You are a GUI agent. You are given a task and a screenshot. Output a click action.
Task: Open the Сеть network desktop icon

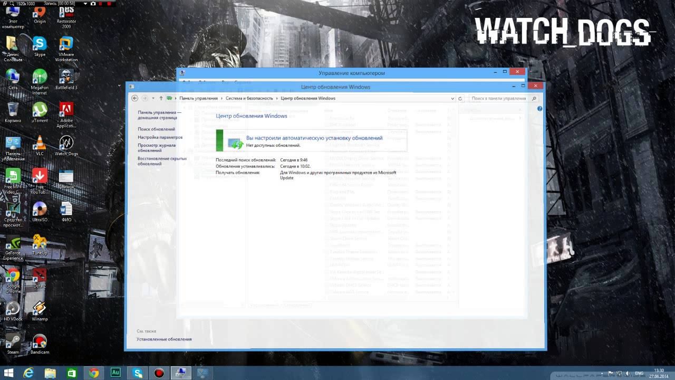(13, 80)
